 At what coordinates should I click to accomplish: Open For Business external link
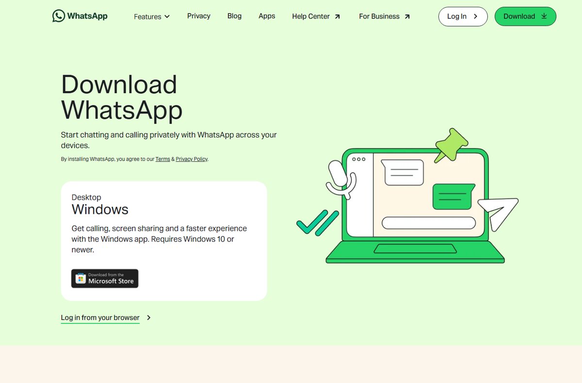(385, 16)
